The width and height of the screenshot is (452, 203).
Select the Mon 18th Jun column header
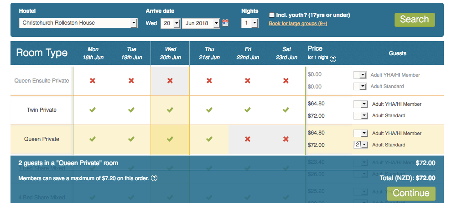[93, 53]
